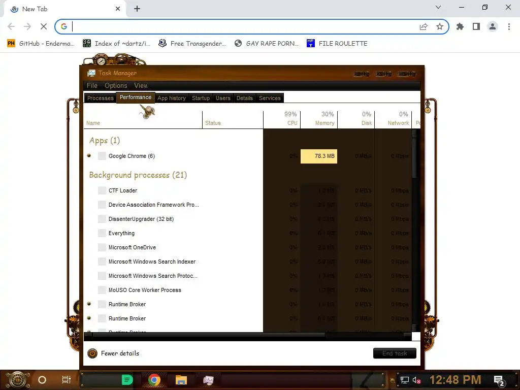This screenshot has height=390, width=520.
Task: Sort by the Memory column header
Action: coord(319,120)
